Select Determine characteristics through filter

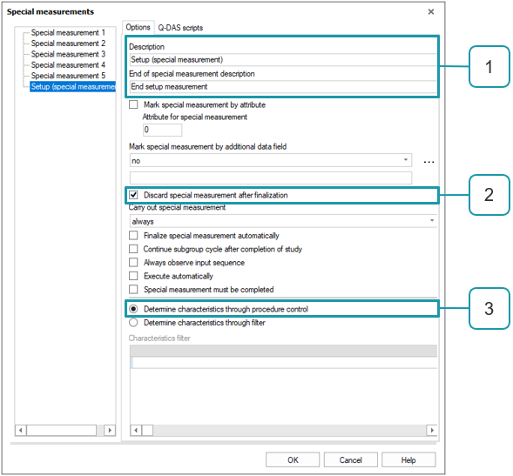[133, 323]
